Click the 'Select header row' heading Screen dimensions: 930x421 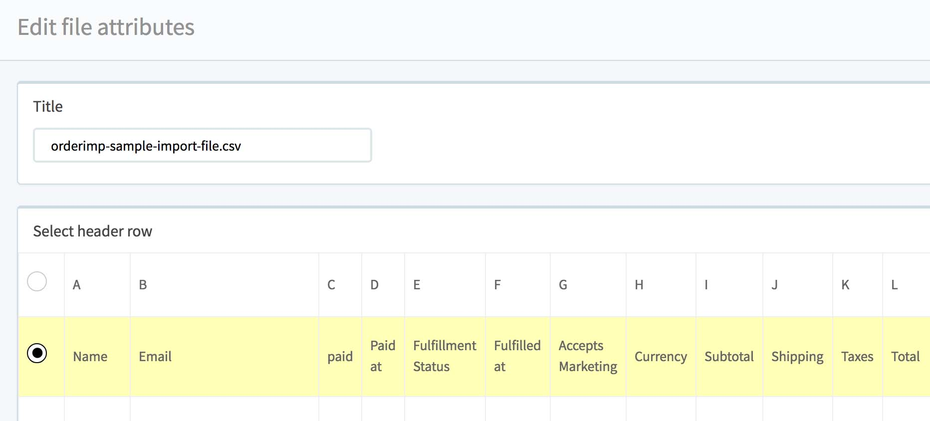[93, 231]
